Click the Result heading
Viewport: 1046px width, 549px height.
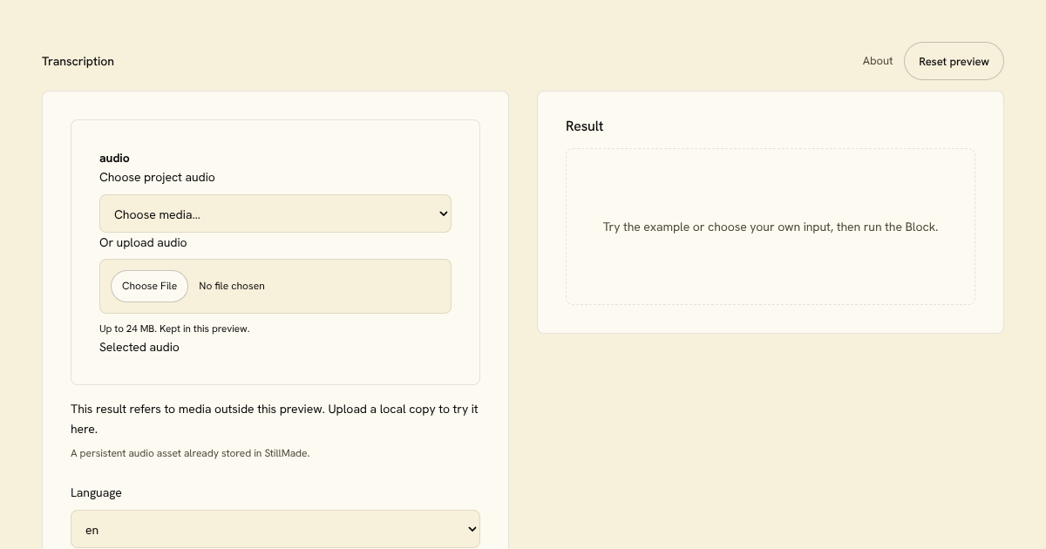[x=584, y=126]
